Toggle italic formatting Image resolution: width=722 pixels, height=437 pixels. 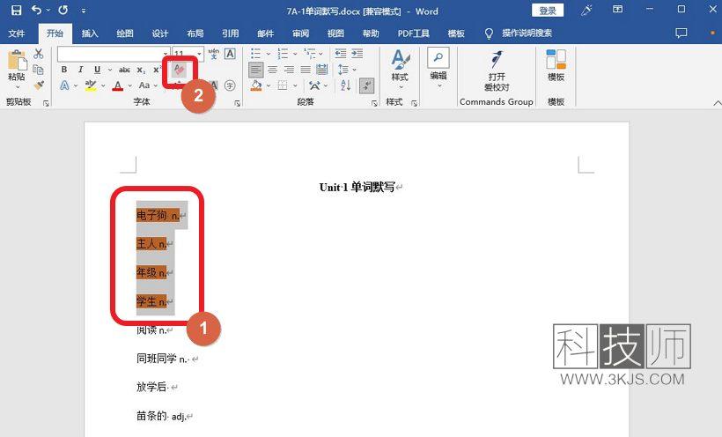coord(81,70)
